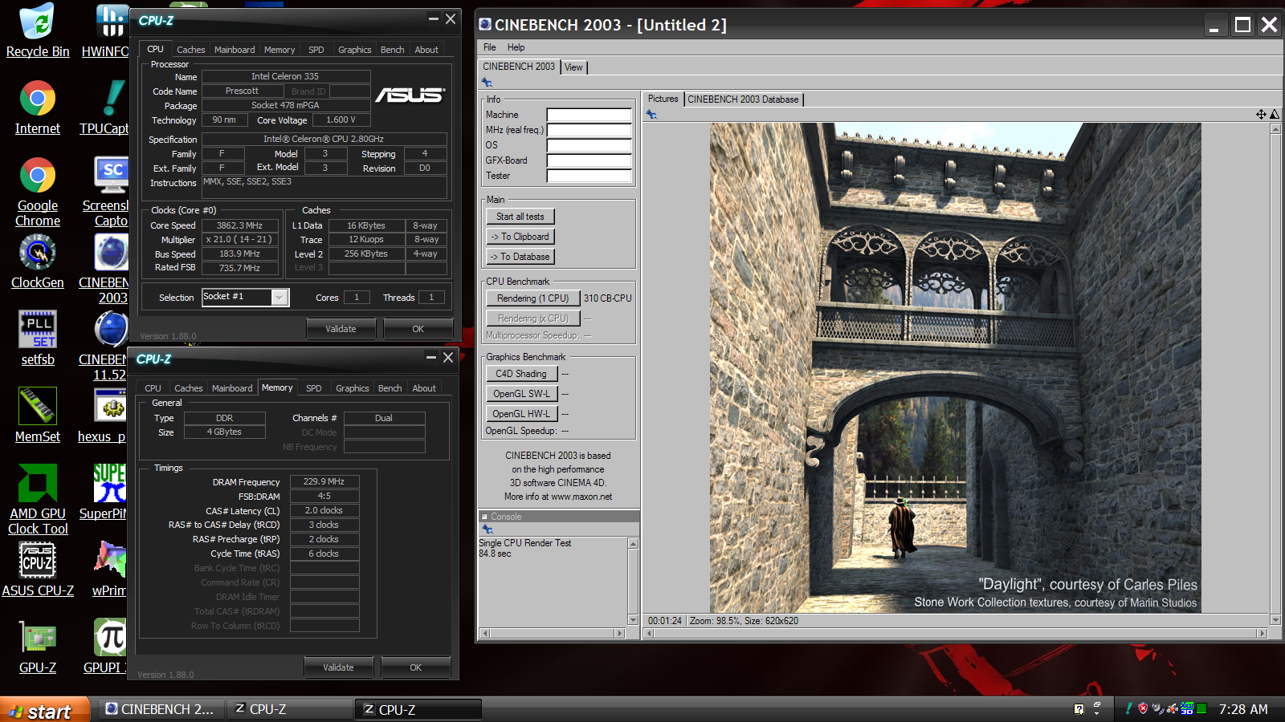Launch ASUS CPU-Z desktop icon

[x=37, y=570]
